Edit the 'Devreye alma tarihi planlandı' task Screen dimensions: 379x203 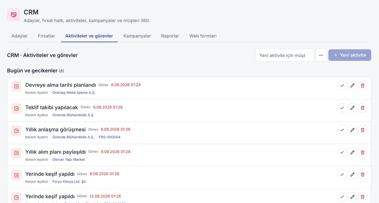click(x=352, y=85)
